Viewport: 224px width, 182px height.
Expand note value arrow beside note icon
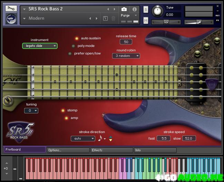[105, 139]
